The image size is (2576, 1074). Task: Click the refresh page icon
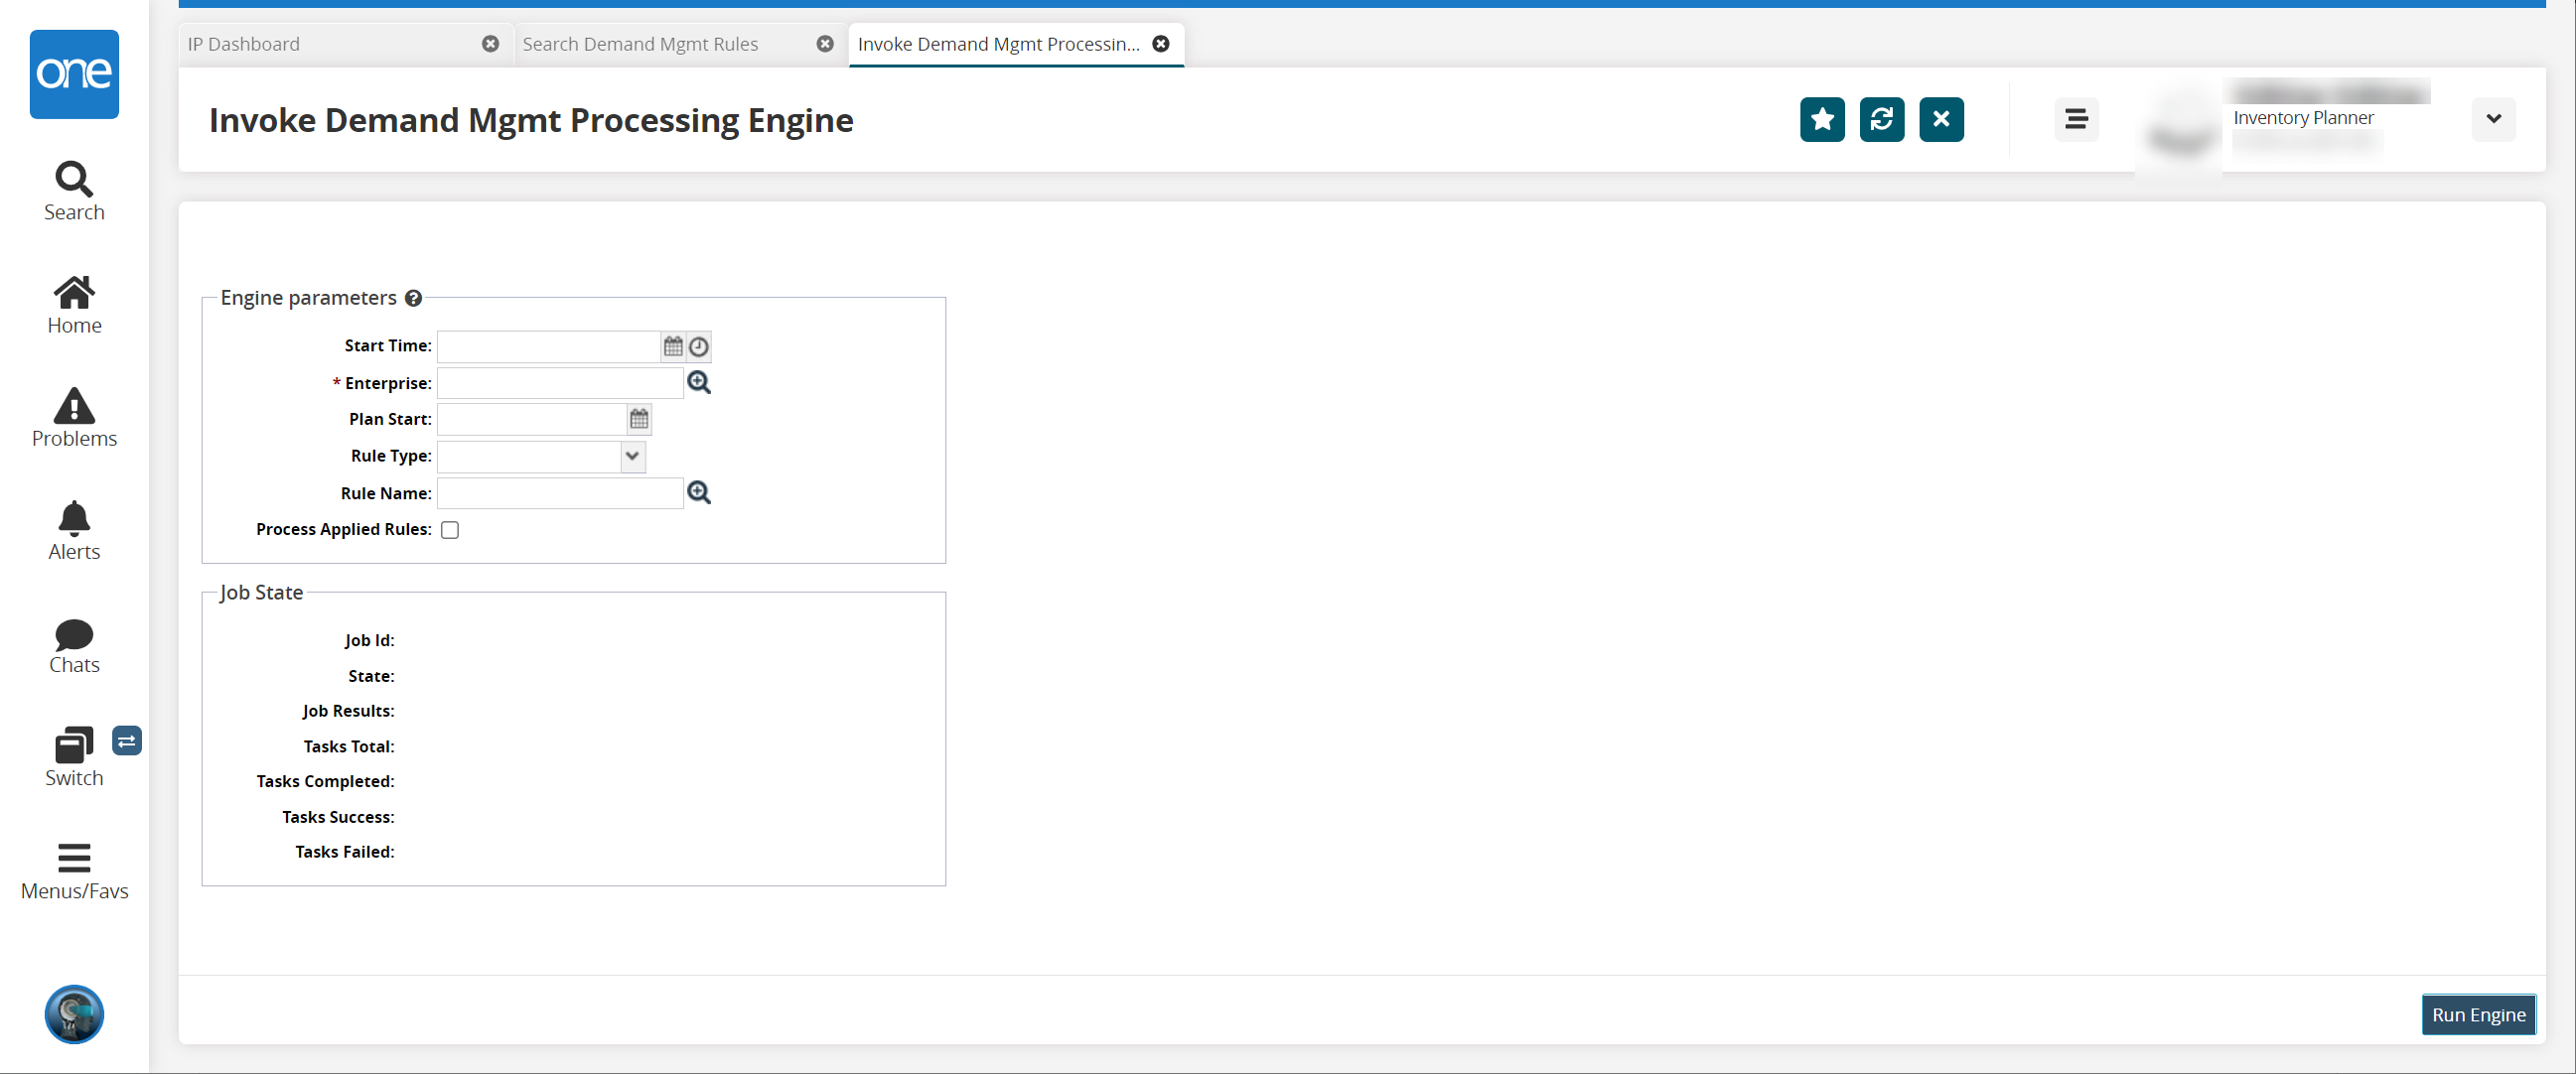1881,119
